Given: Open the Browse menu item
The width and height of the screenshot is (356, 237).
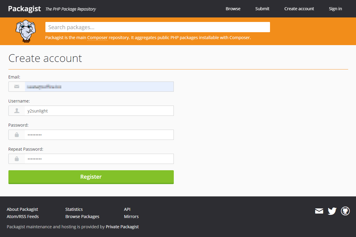Looking at the screenshot, I should (233, 9).
